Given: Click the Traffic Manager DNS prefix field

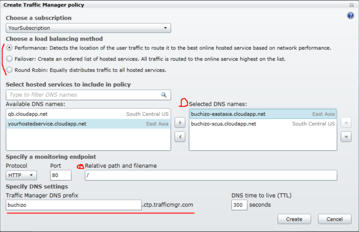Looking at the screenshot, I should tap(74, 205).
